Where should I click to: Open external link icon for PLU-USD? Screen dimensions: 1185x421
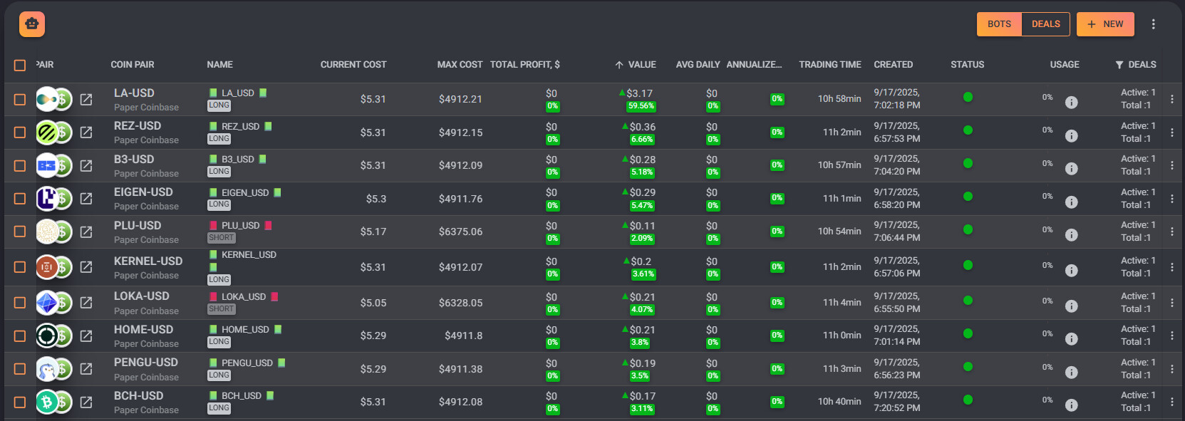click(86, 232)
